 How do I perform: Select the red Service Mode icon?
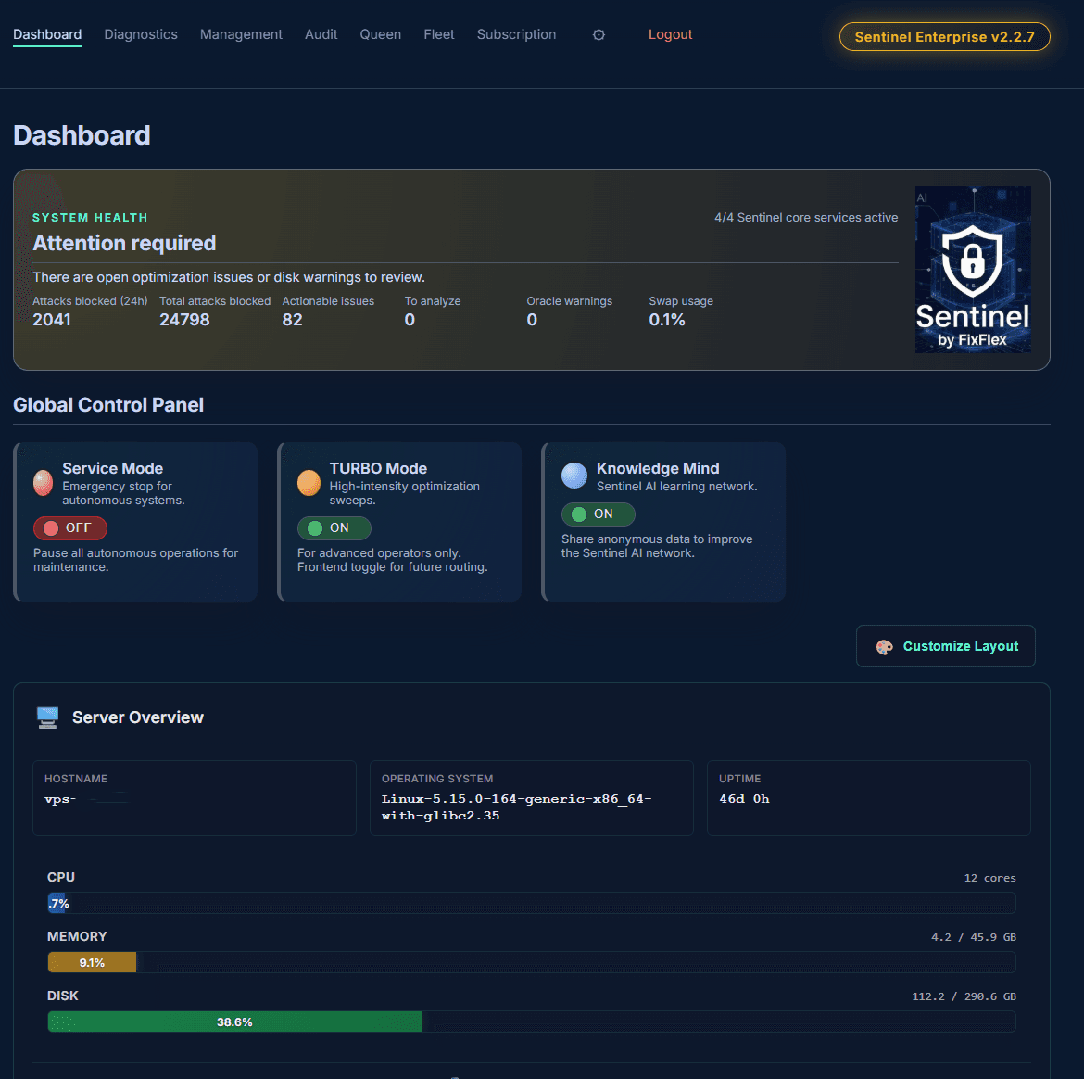pos(43,483)
